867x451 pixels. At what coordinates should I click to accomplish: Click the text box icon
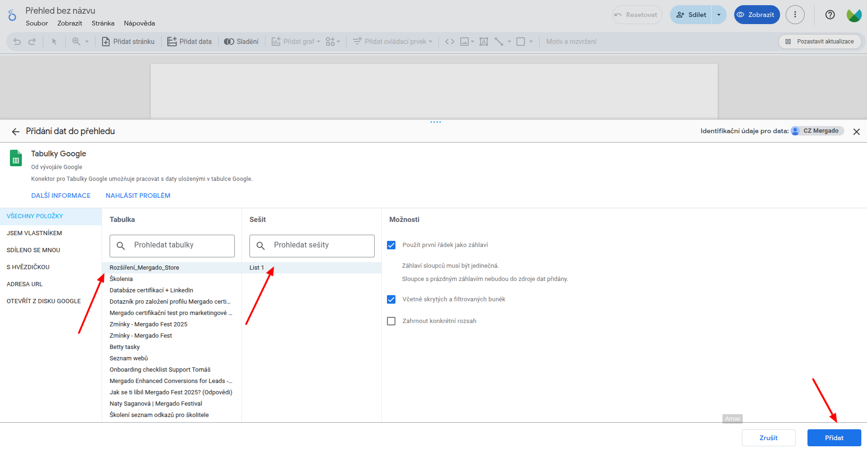(x=484, y=42)
